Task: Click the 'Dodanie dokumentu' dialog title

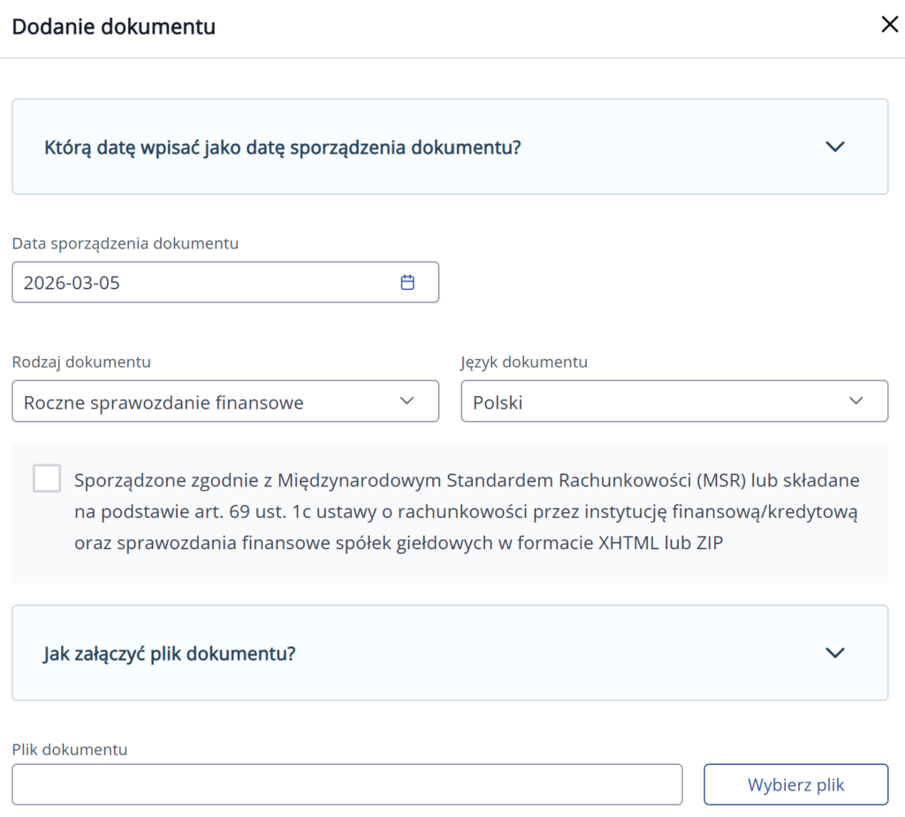Action: pos(113,27)
